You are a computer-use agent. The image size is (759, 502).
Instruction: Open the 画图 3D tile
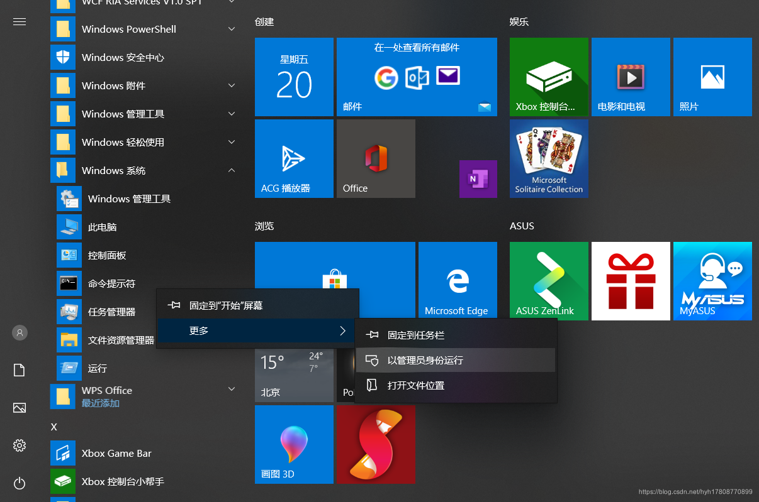coord(294,444)
